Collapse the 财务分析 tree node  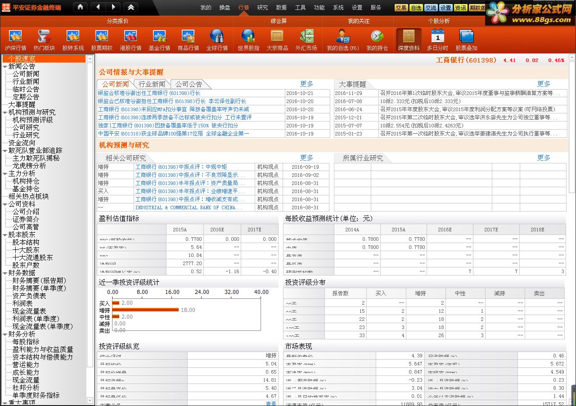pyautogui.click(x=4, y=334)
